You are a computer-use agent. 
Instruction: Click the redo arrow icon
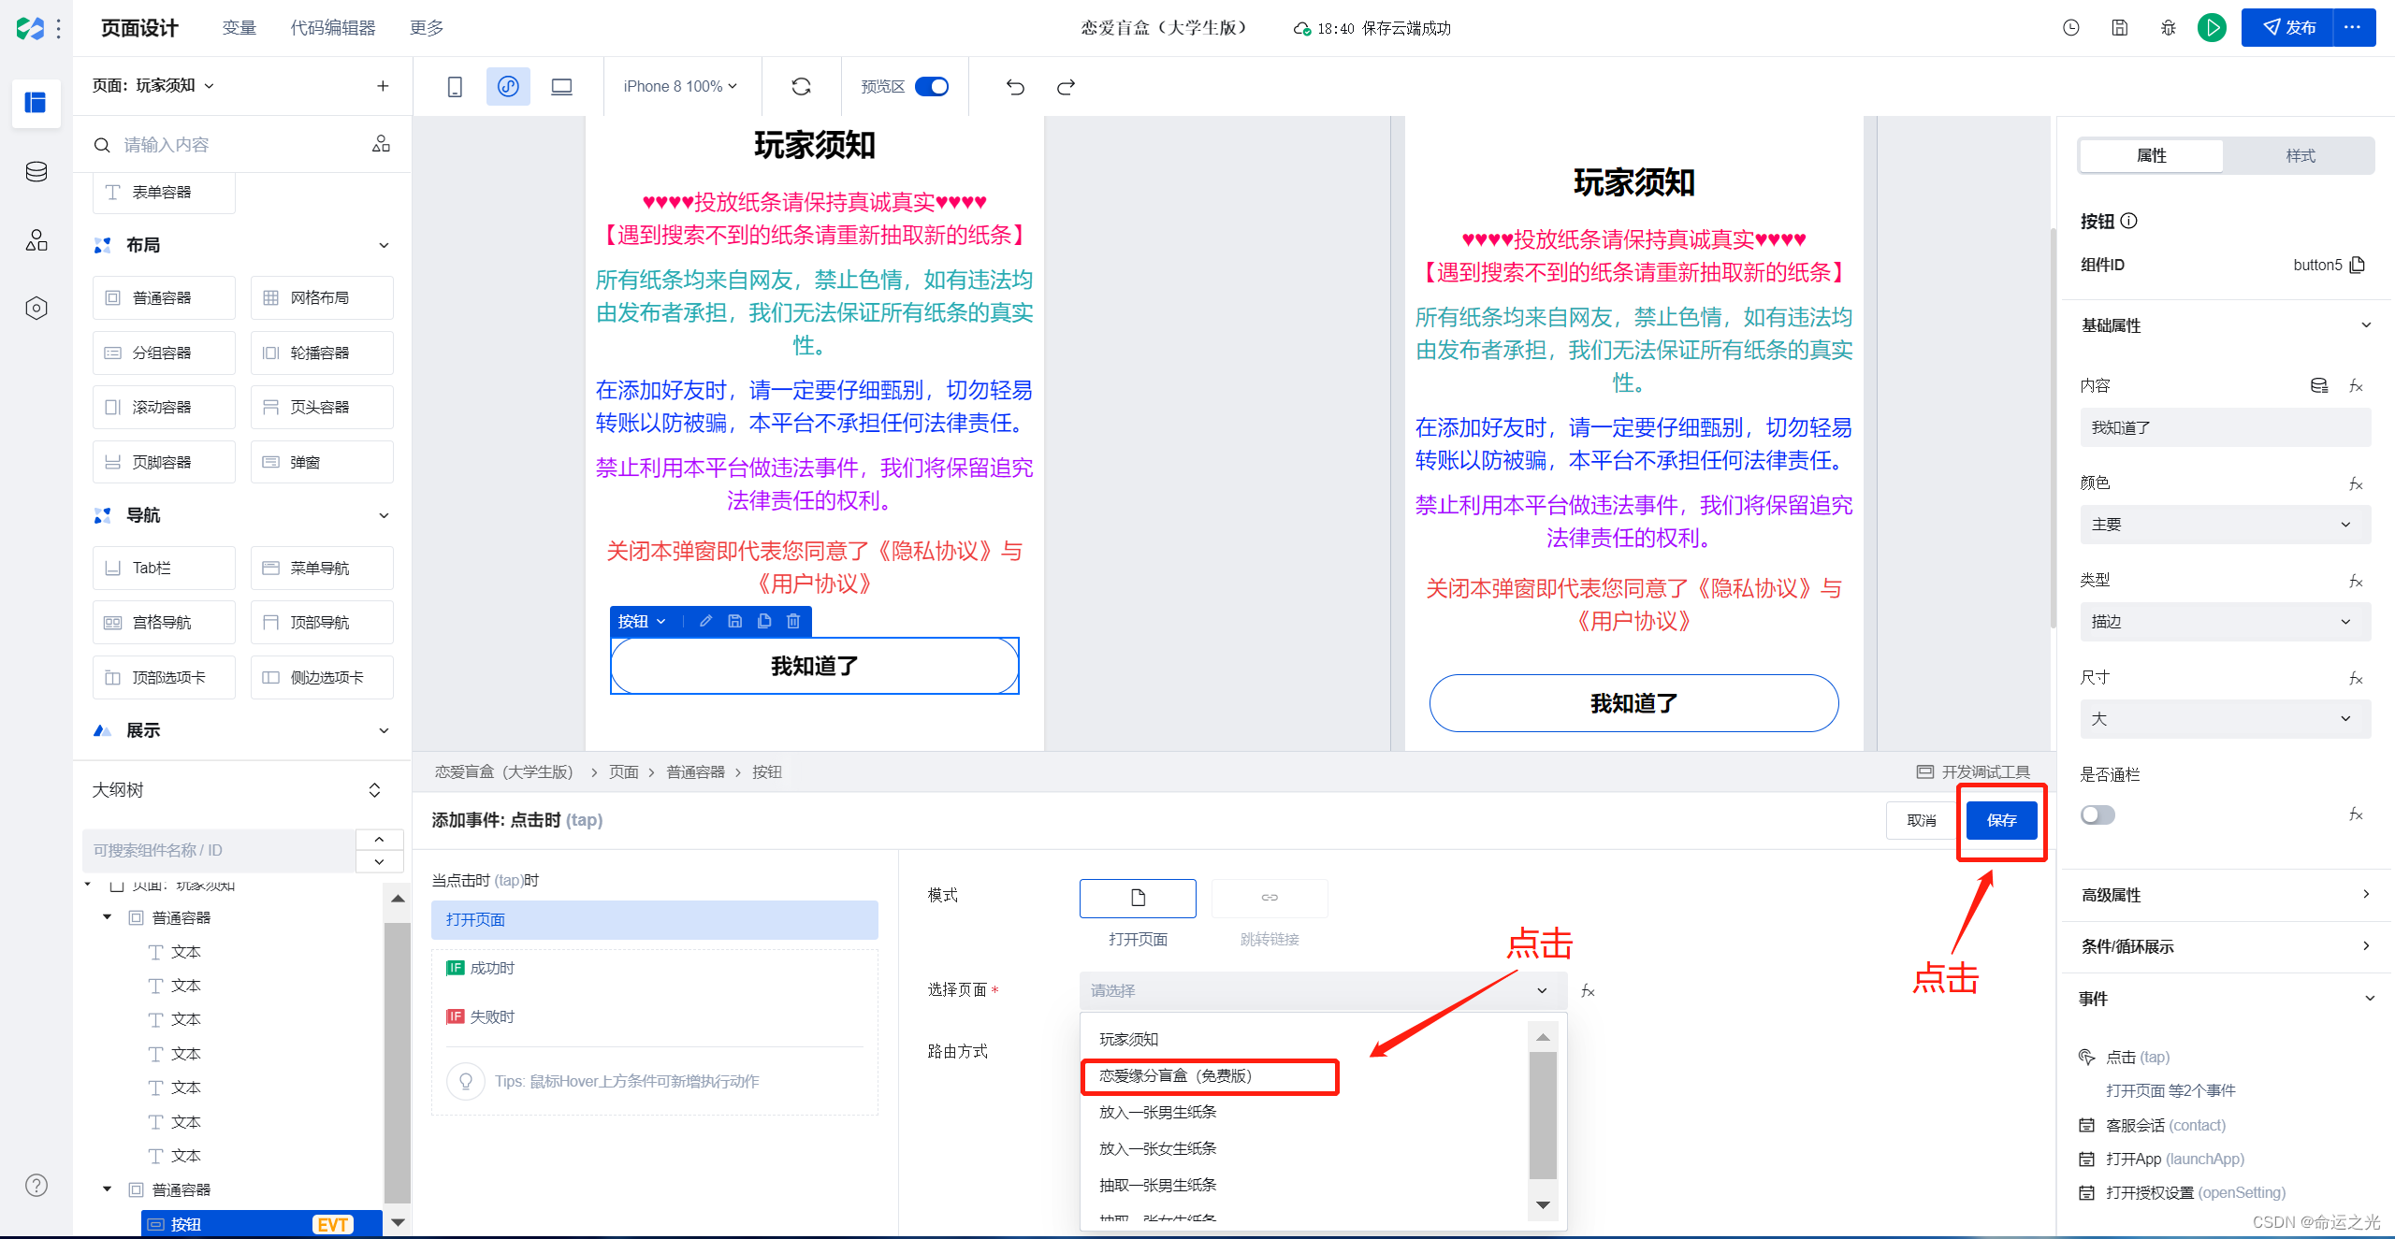coord(1066,87)
